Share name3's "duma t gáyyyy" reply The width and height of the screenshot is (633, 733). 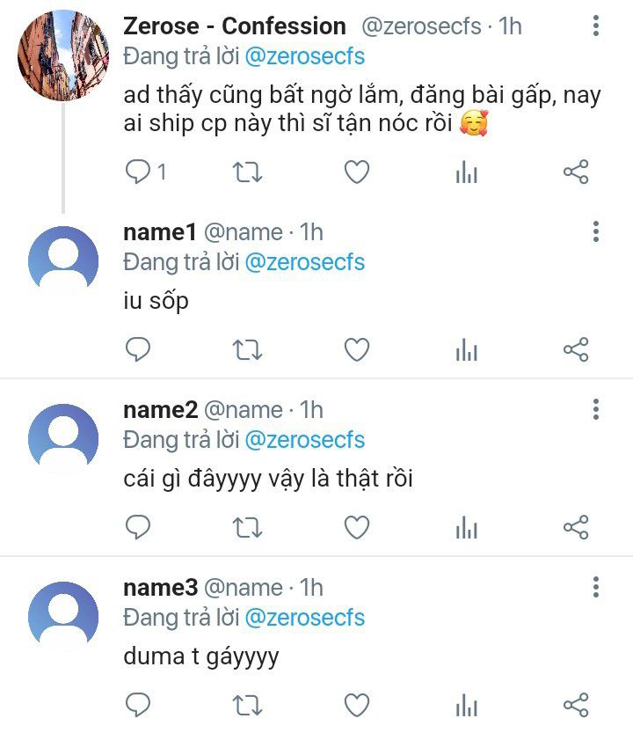[575, 706]
